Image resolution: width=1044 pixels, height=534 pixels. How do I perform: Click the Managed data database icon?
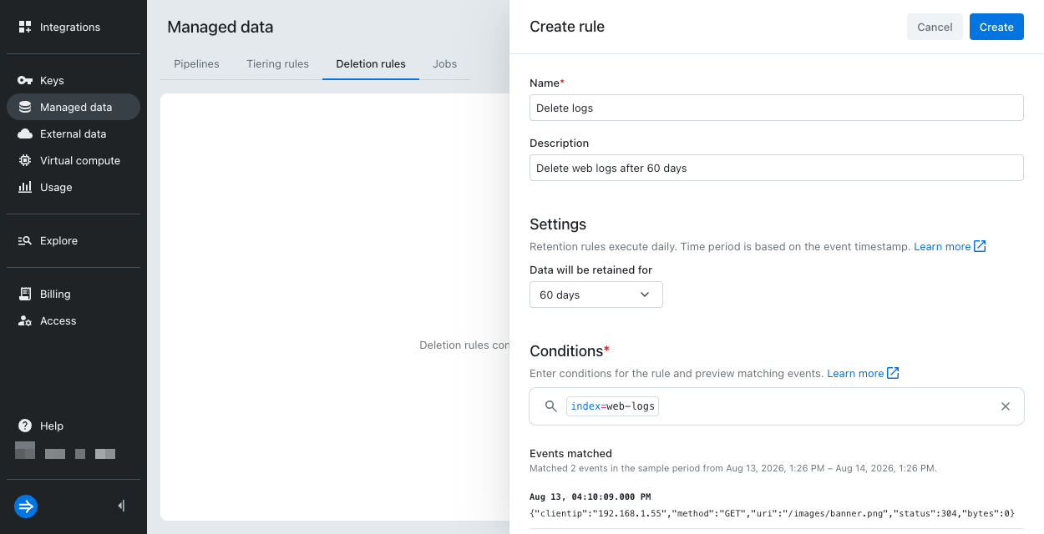25,107
